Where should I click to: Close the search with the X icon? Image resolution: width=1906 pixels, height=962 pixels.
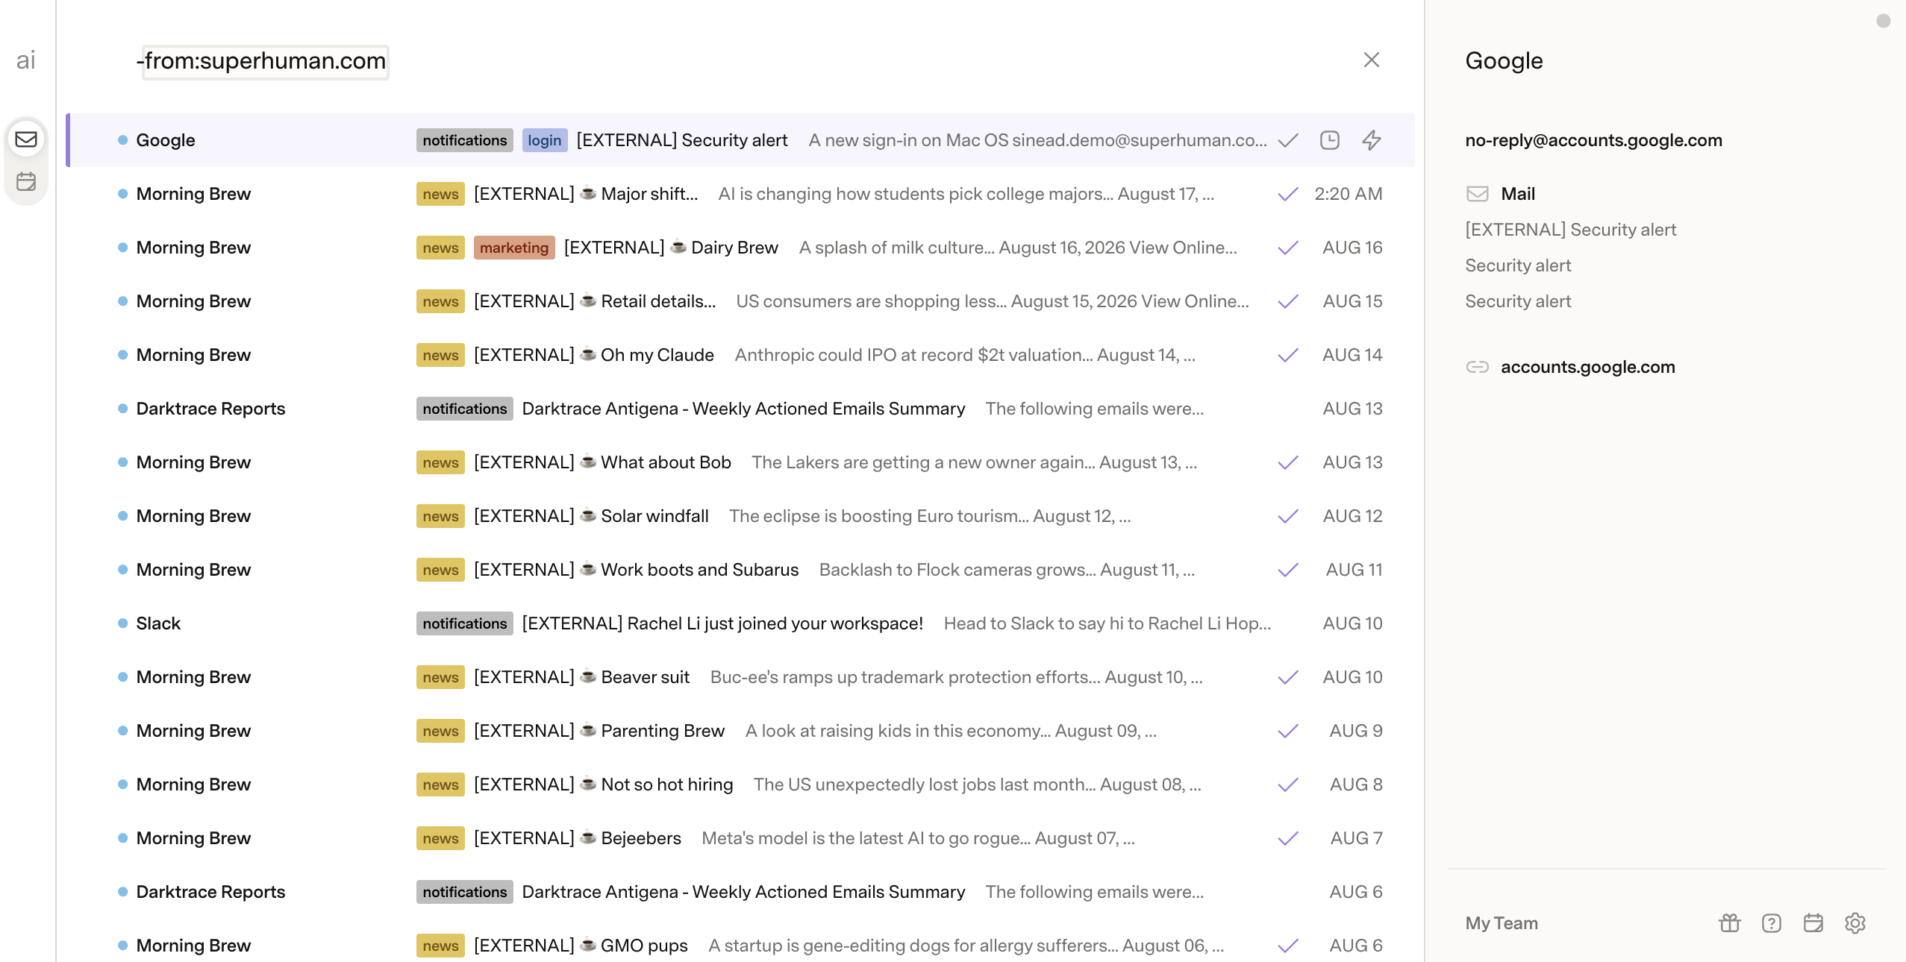[x=1371, y=60]
